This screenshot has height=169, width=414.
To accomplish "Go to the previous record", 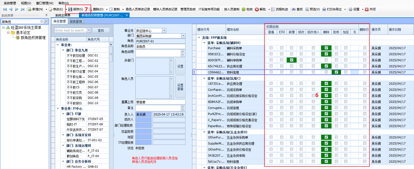I will 11,9.
